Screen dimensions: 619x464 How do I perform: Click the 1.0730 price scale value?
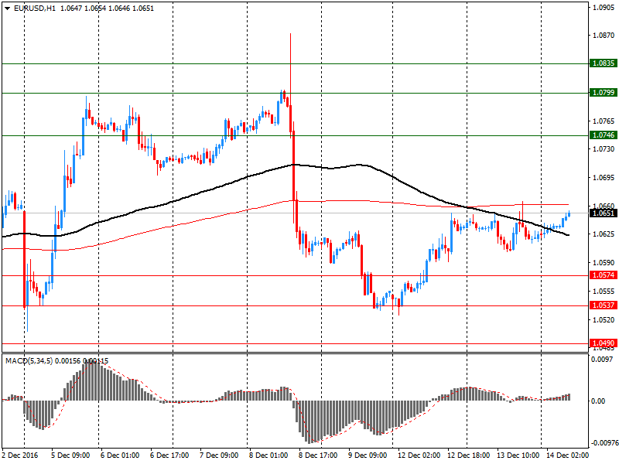click(x=604, y=148)
